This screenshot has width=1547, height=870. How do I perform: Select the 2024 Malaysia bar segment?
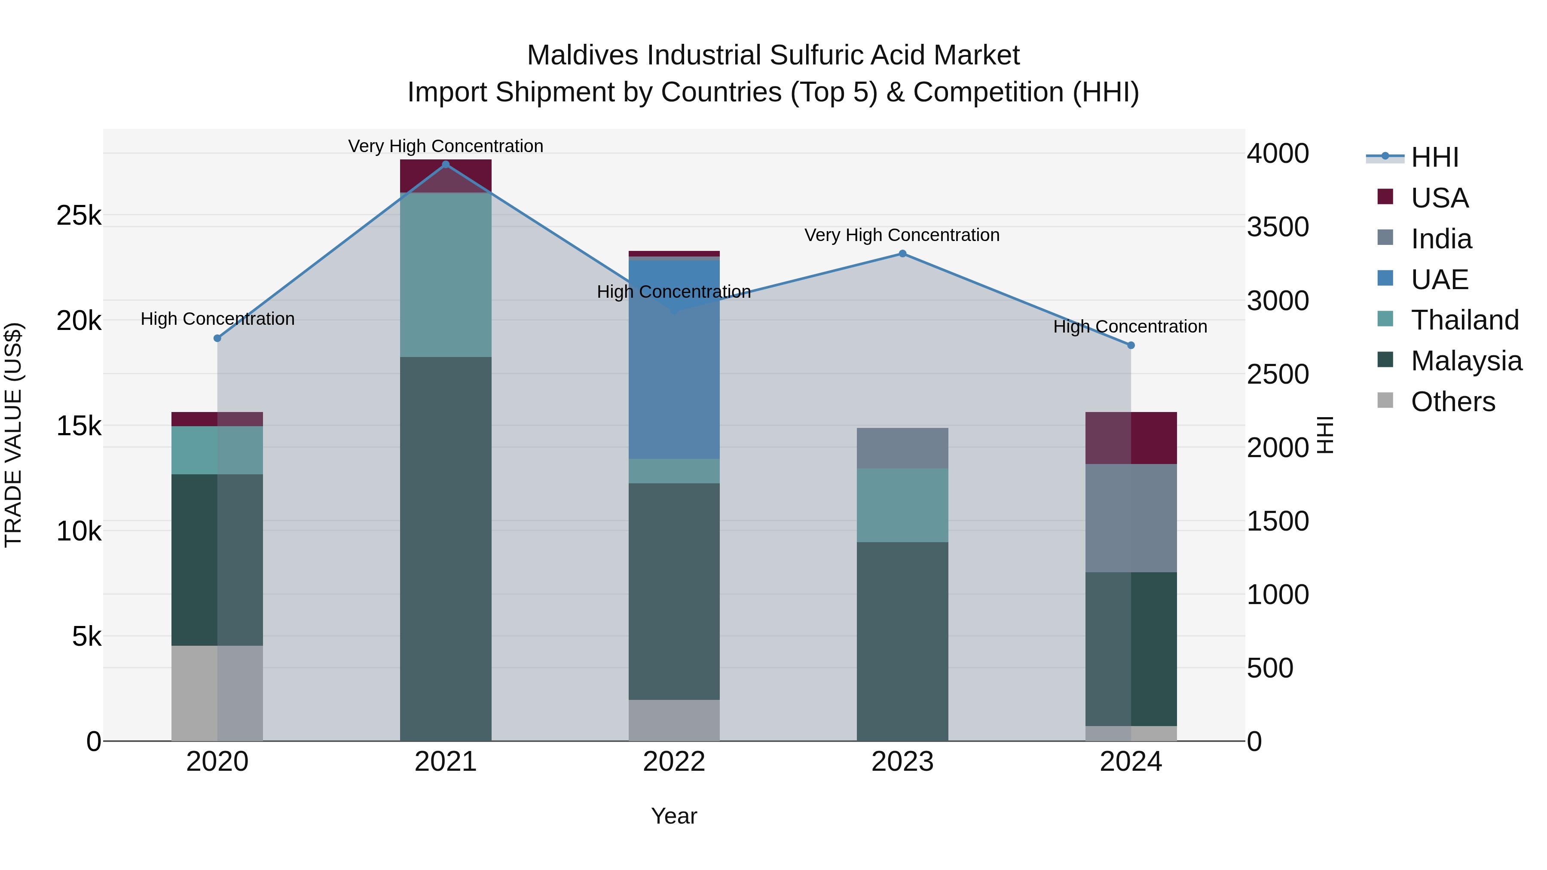pos(1131,649)
